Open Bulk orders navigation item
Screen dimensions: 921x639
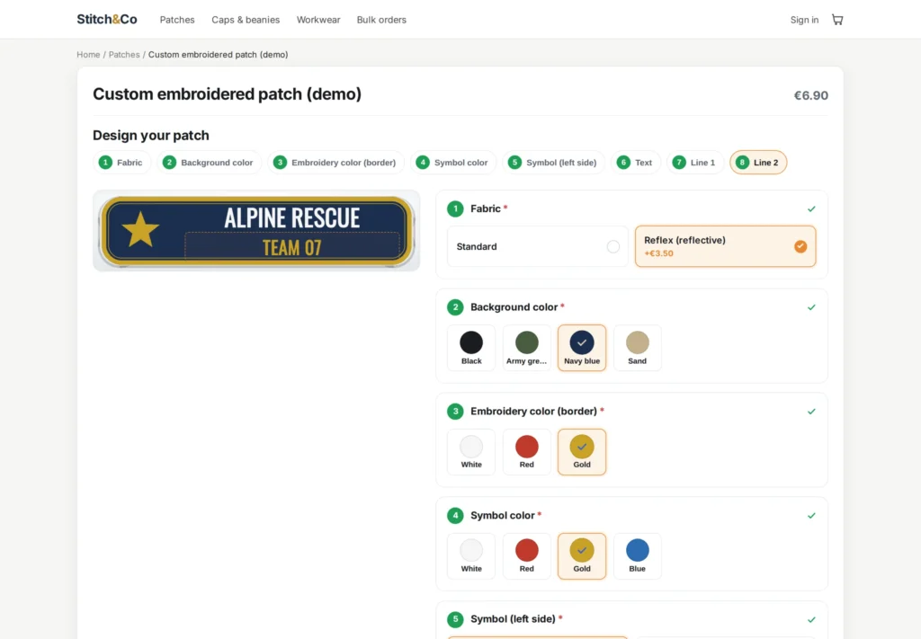pyautogui.click(x=381, y=20)
